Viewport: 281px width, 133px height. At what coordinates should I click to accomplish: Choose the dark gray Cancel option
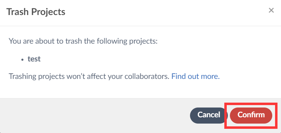[209, 115]
